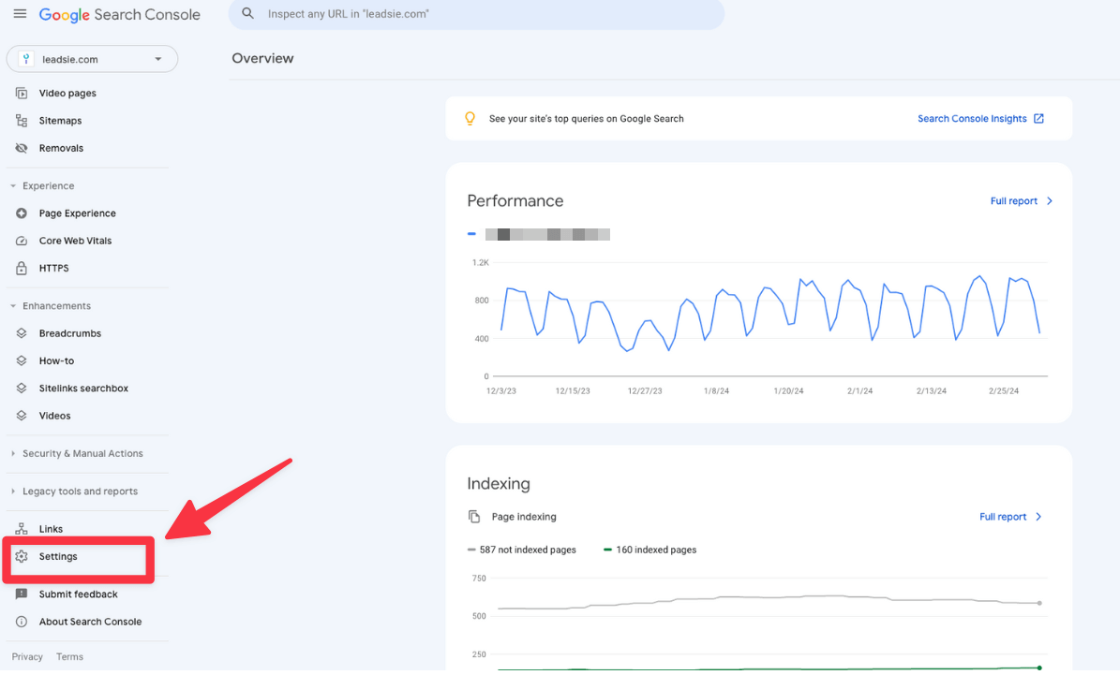Open the leadsie.com property selector

click(91, 58)
